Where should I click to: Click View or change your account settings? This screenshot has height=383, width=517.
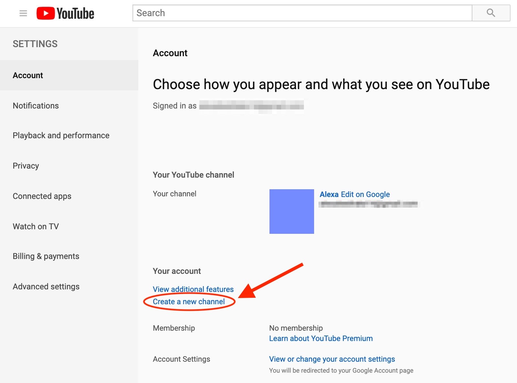(332, 359)
